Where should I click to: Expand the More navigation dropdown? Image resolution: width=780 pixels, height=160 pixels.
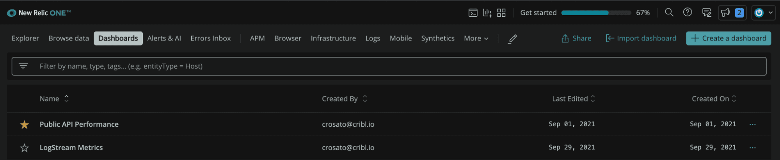point(476,39)
